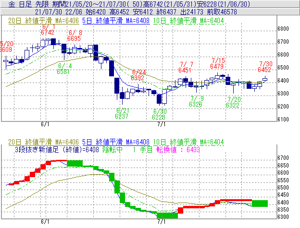The width and height of the screenshot is (300, 228).
Task: Click the 5日 終値平滑 legend in bottom chart
Action: [116, 142]
